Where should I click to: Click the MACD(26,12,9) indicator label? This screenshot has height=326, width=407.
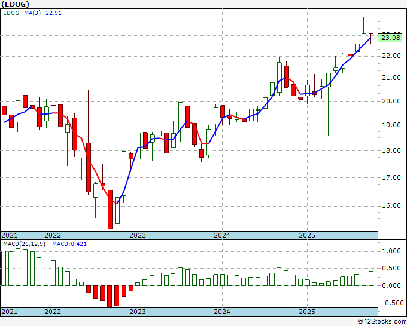(24, 244)
